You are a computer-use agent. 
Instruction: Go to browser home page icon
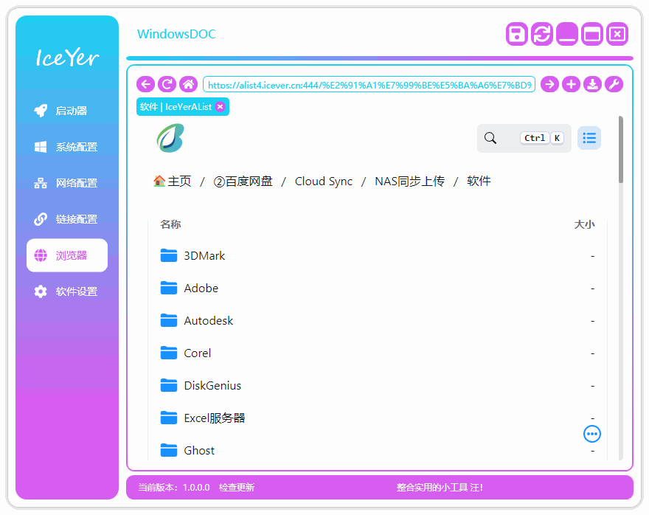tap(188, 84)
